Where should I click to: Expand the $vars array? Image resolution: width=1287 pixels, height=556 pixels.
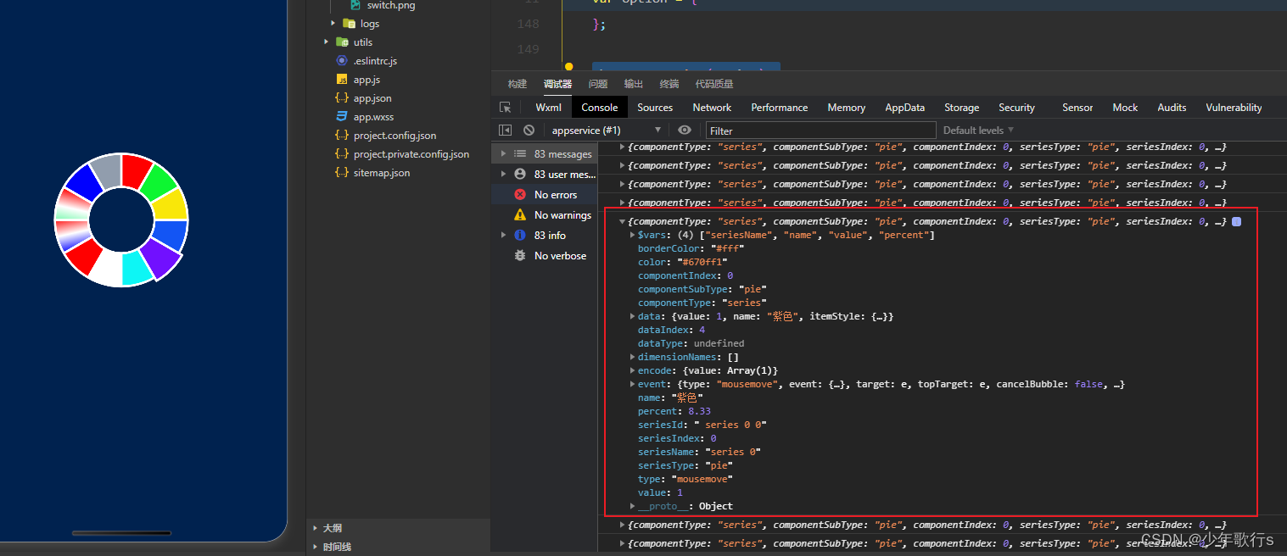click(632, 235)
